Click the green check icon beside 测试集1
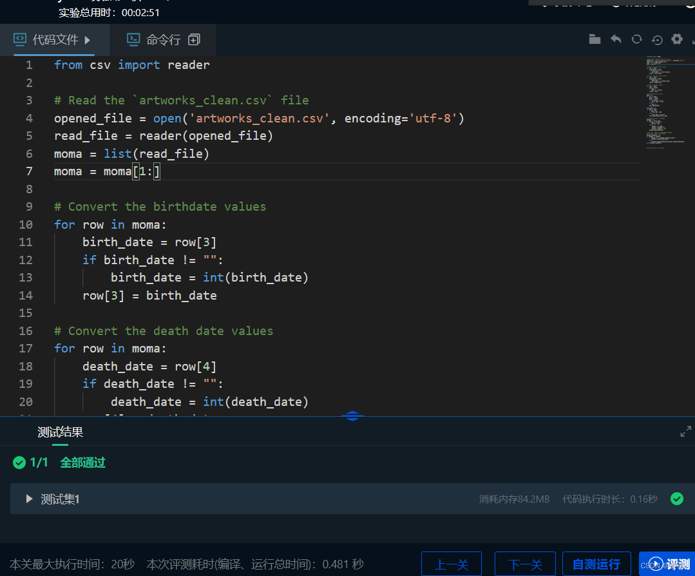This screenshot has height=576, width=695. [x=676, y=499]
